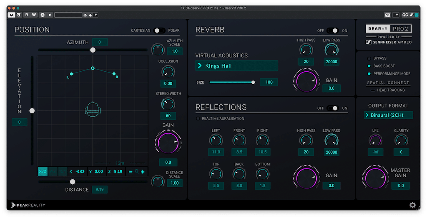Click the Azimuth Scale knob

[x=158, y=50]
